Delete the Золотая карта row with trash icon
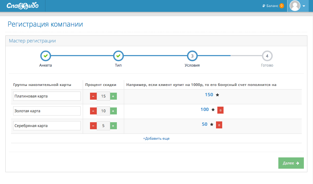 220,110
